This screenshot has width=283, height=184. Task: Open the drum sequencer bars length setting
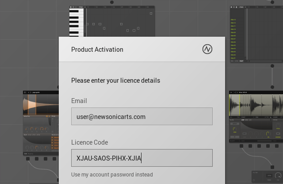(241, 7)
